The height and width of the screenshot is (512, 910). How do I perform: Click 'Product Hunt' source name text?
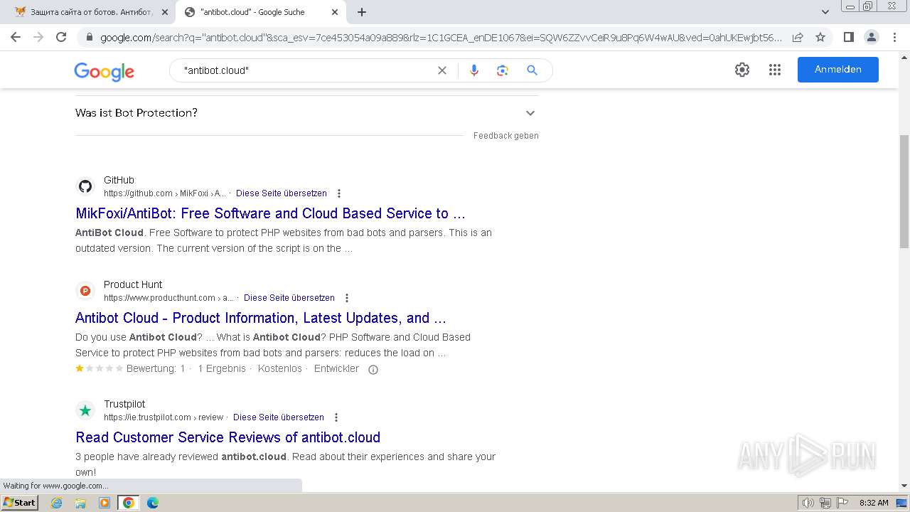(133, 285)
